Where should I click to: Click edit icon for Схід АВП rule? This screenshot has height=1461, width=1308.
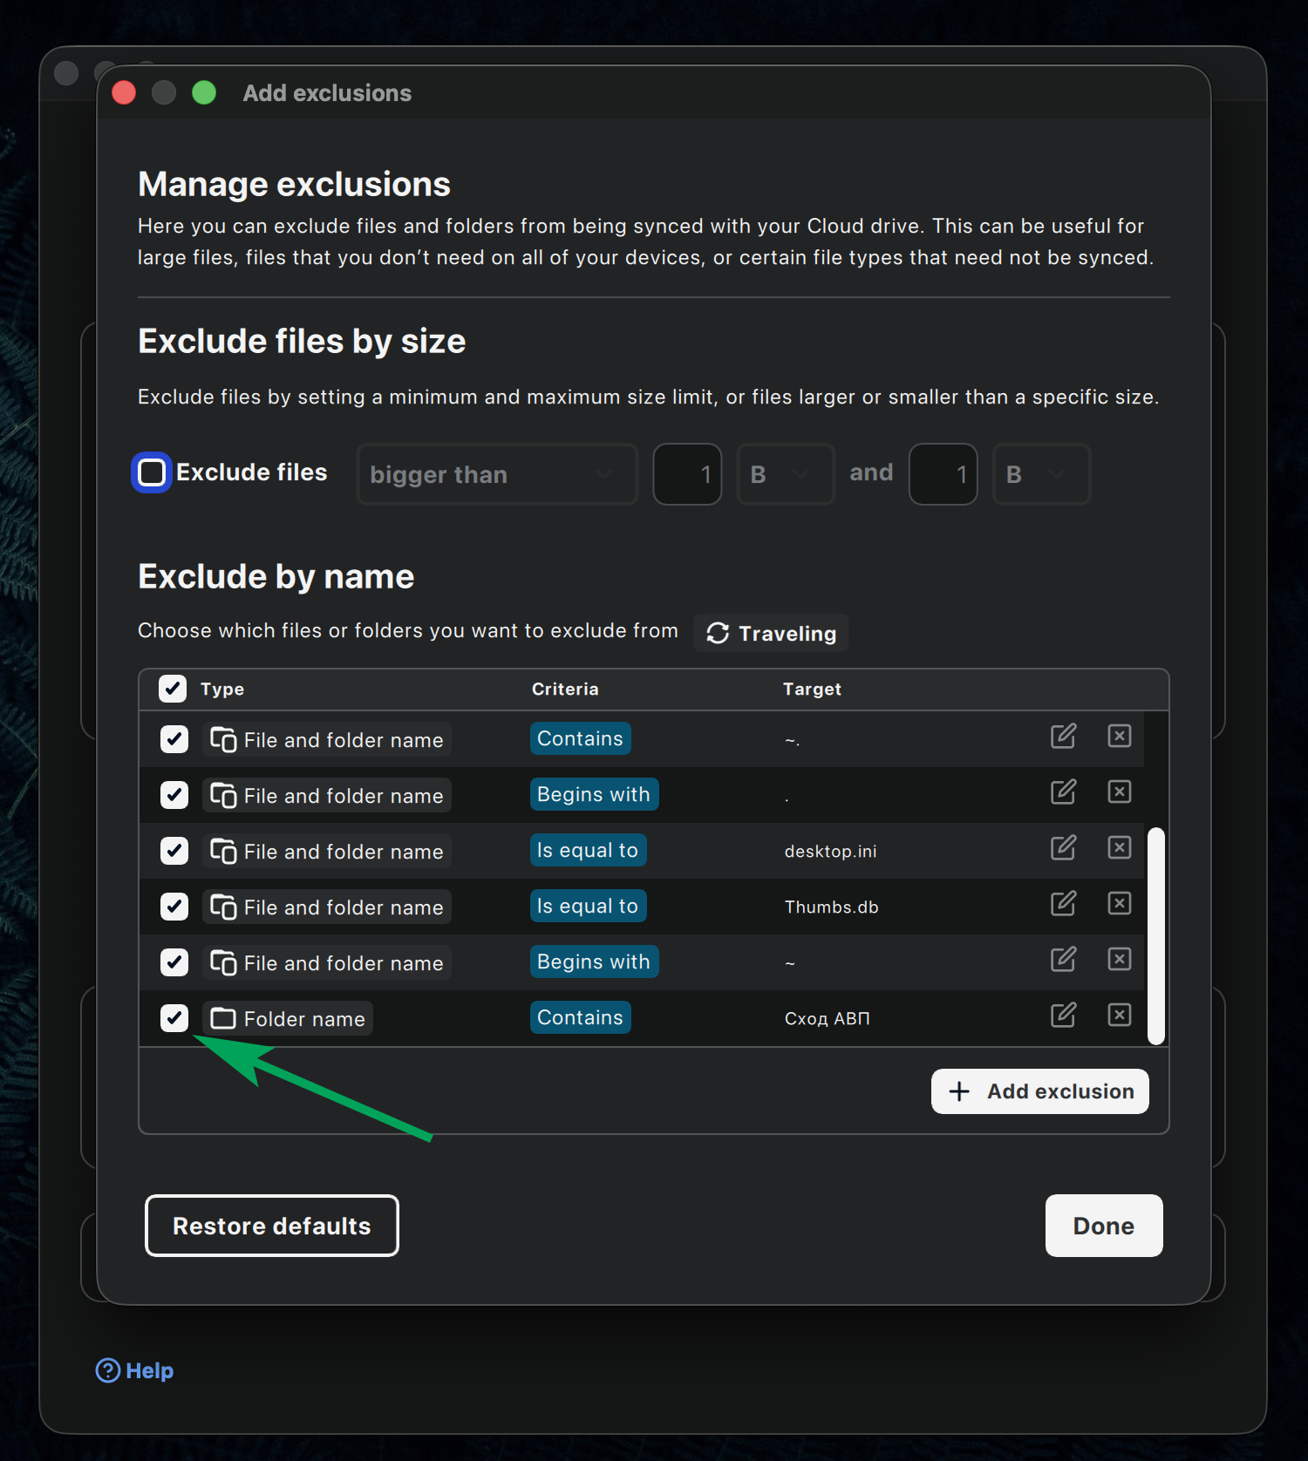[1063, 1016]
